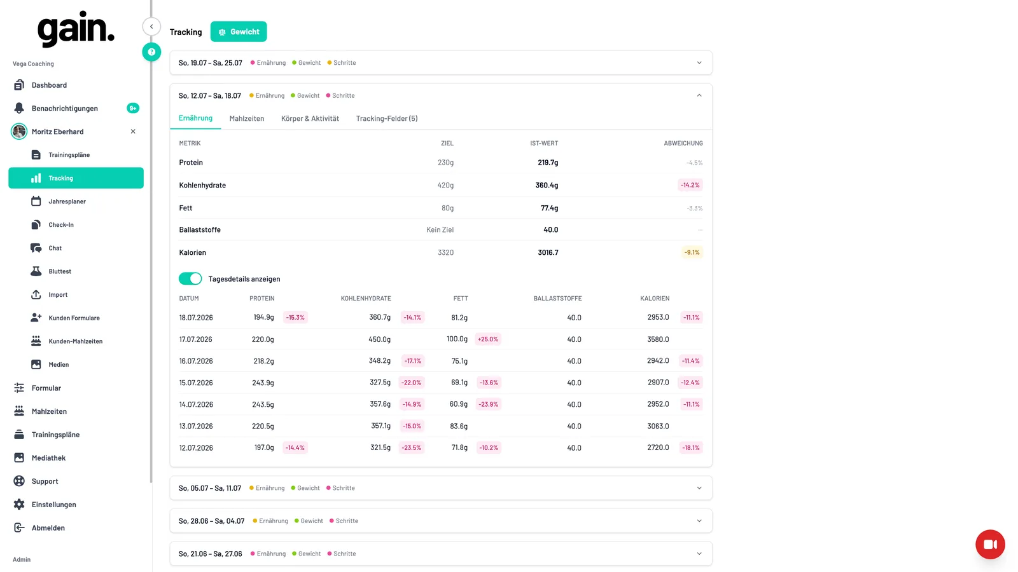Open the Dashboard icon in the sidebar
1018x572 pixels.
coord(19,85)
